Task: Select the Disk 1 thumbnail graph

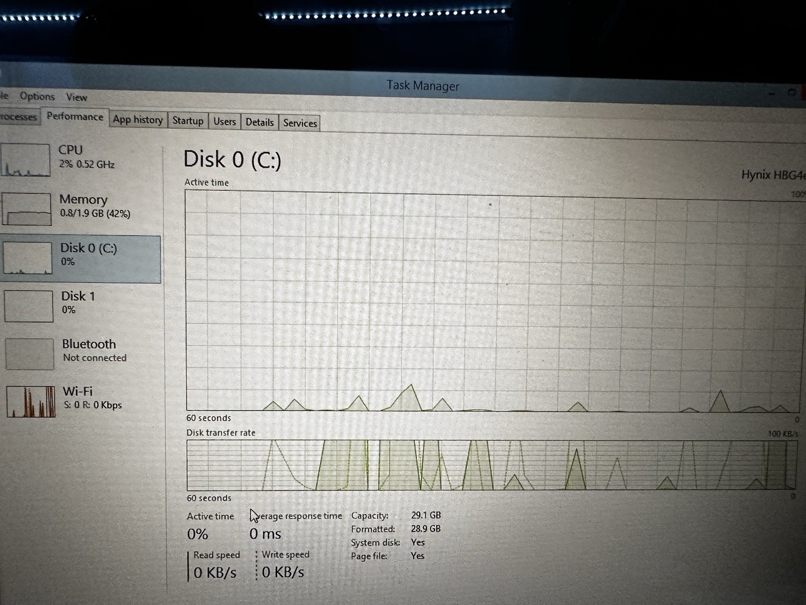Action: point(29,306)
